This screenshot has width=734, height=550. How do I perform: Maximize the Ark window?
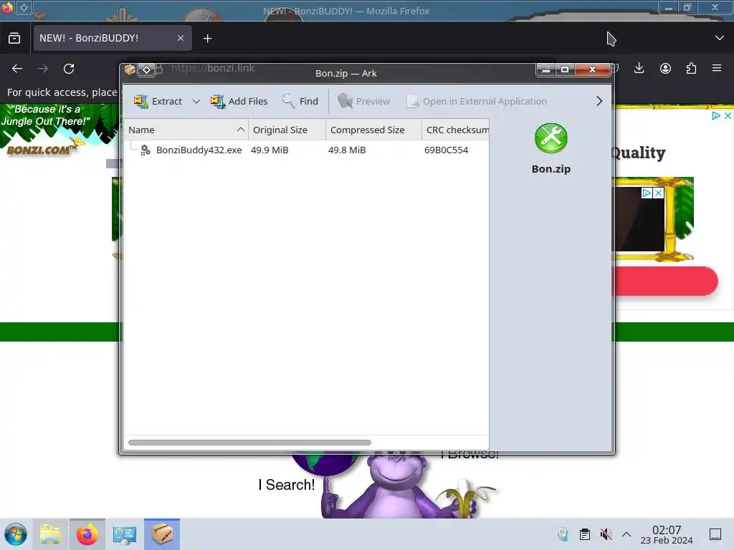[565, 69]
